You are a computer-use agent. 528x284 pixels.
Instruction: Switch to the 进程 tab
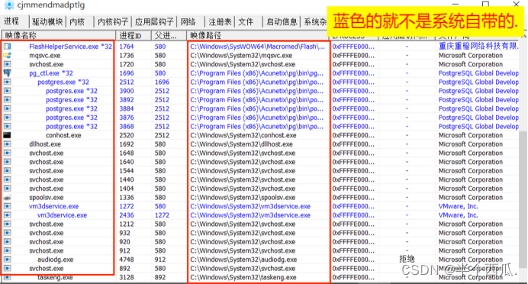click(11, 21)
